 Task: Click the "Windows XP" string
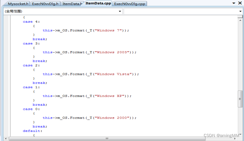(109, 96)
